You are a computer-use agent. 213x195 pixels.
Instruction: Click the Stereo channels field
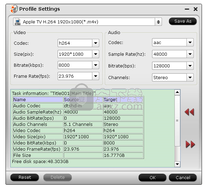[169, 77]
